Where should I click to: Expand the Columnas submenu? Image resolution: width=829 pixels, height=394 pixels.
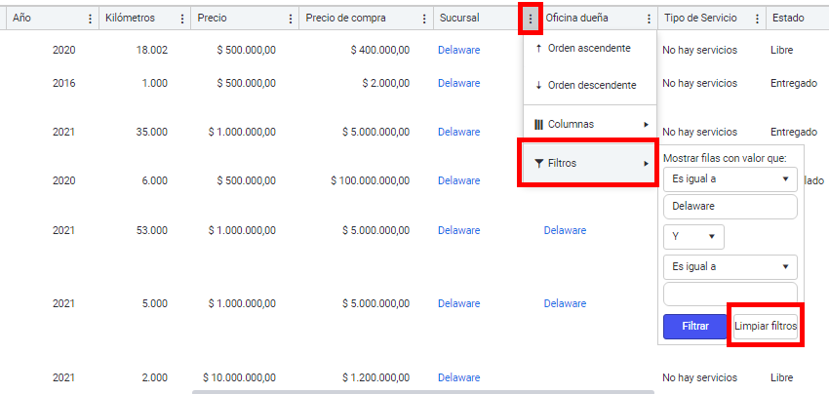591,124
